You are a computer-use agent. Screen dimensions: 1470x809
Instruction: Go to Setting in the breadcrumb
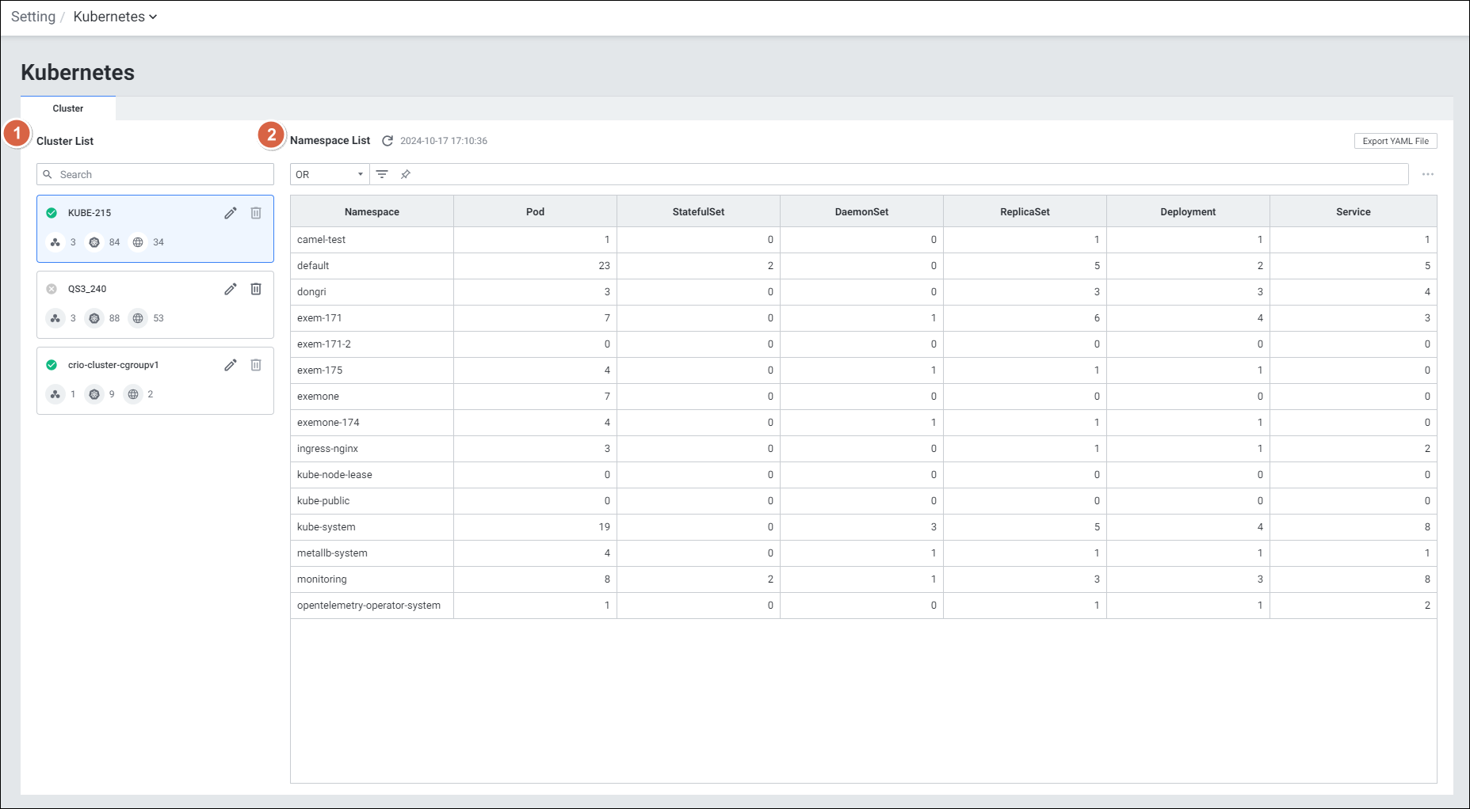(33, 17)
